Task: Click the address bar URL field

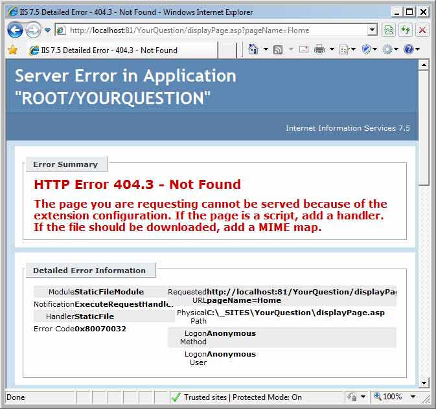Action: [x=214, y=30]
